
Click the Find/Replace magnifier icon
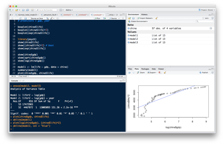point(47,18)
